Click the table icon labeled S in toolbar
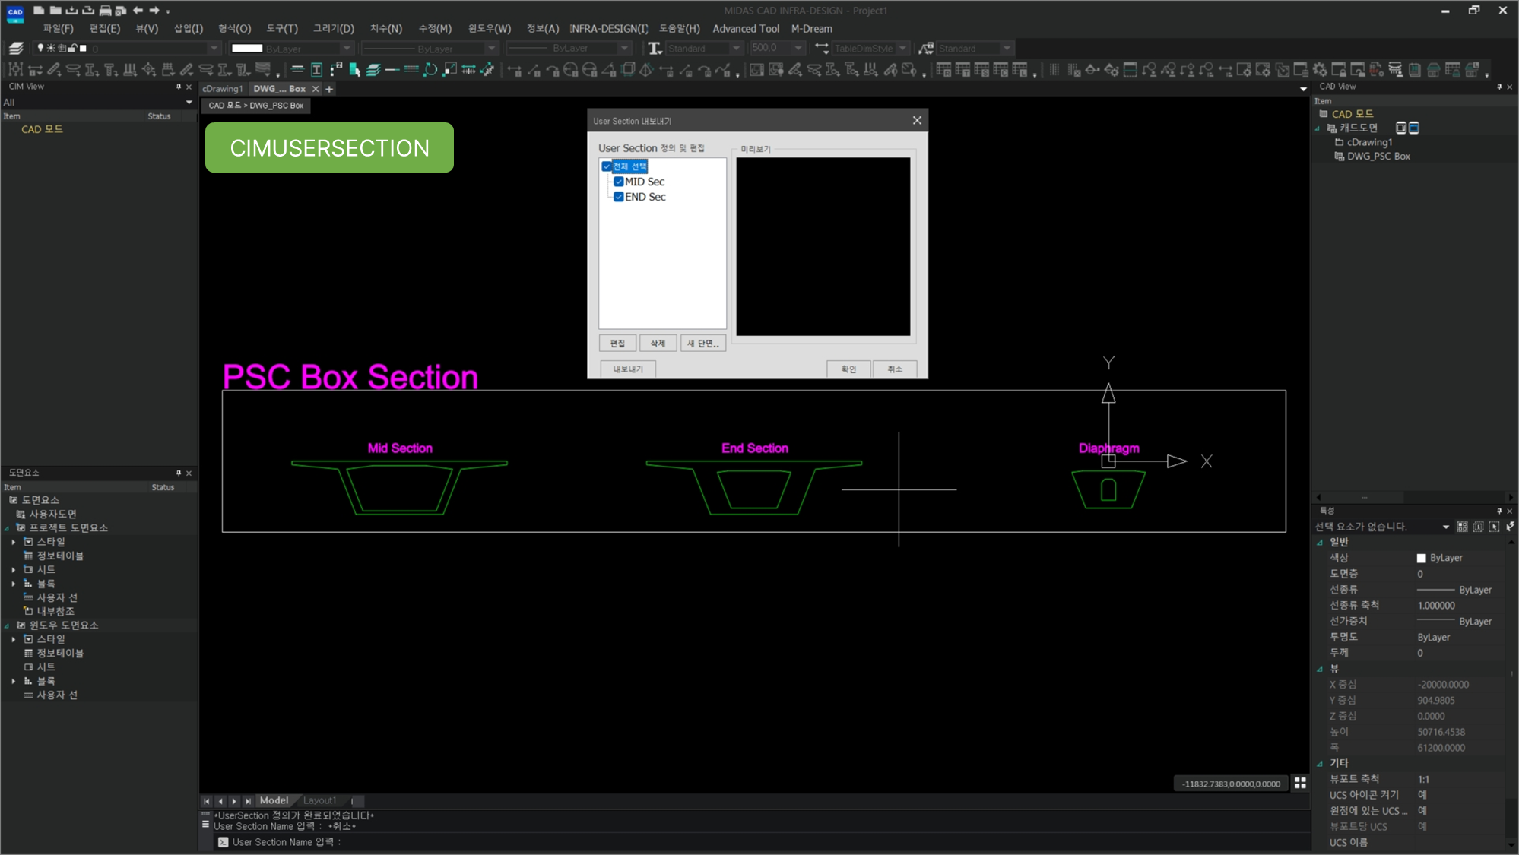The image size is (1519, 855). (981, 70)
